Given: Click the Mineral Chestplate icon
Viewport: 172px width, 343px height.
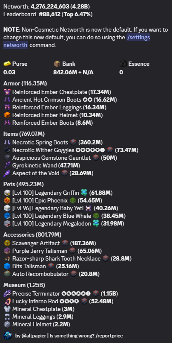Looking at the screenshot, I should pos(7,309).
